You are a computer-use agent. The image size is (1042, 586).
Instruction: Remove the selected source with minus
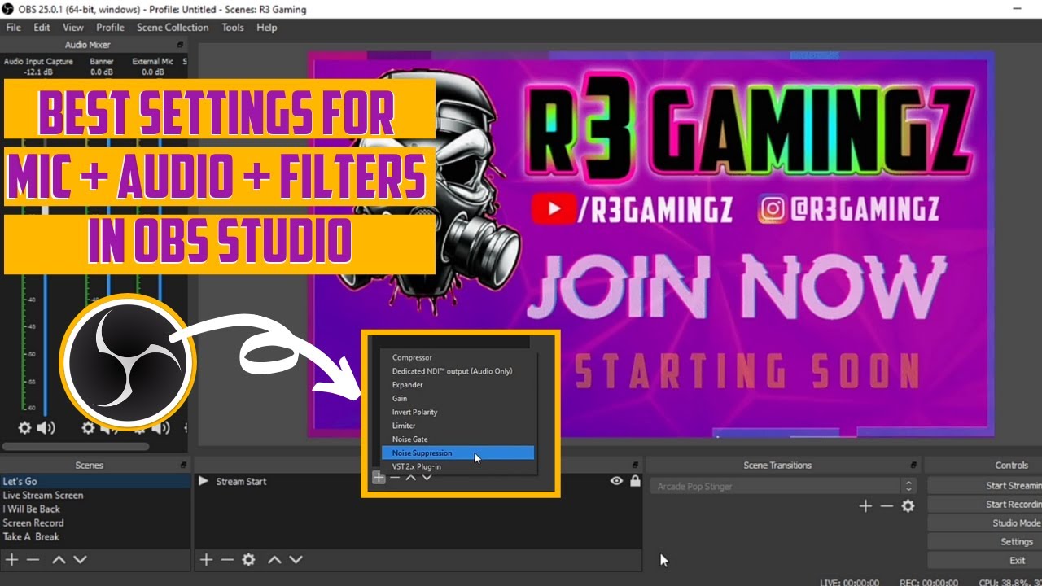pos(227,559)
